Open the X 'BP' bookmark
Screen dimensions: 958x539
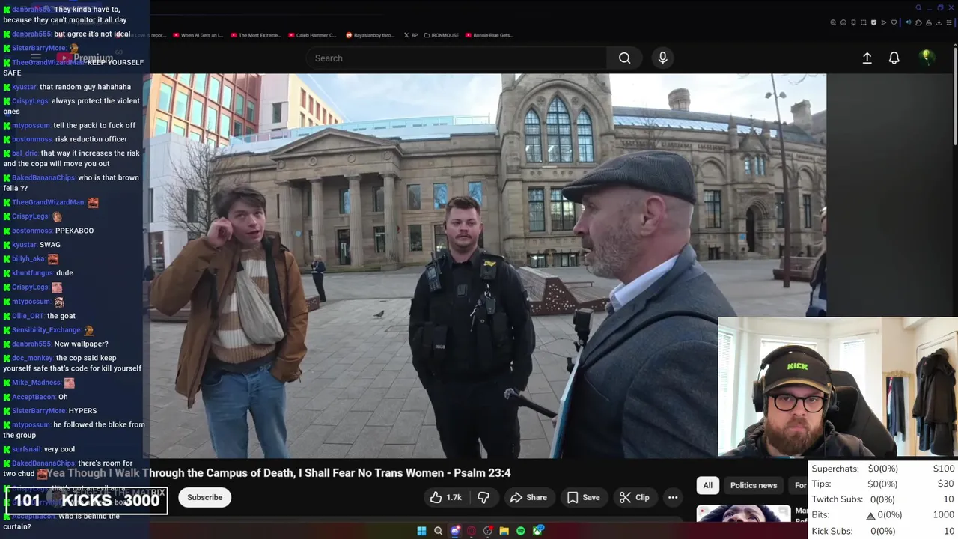click(410, 35)
